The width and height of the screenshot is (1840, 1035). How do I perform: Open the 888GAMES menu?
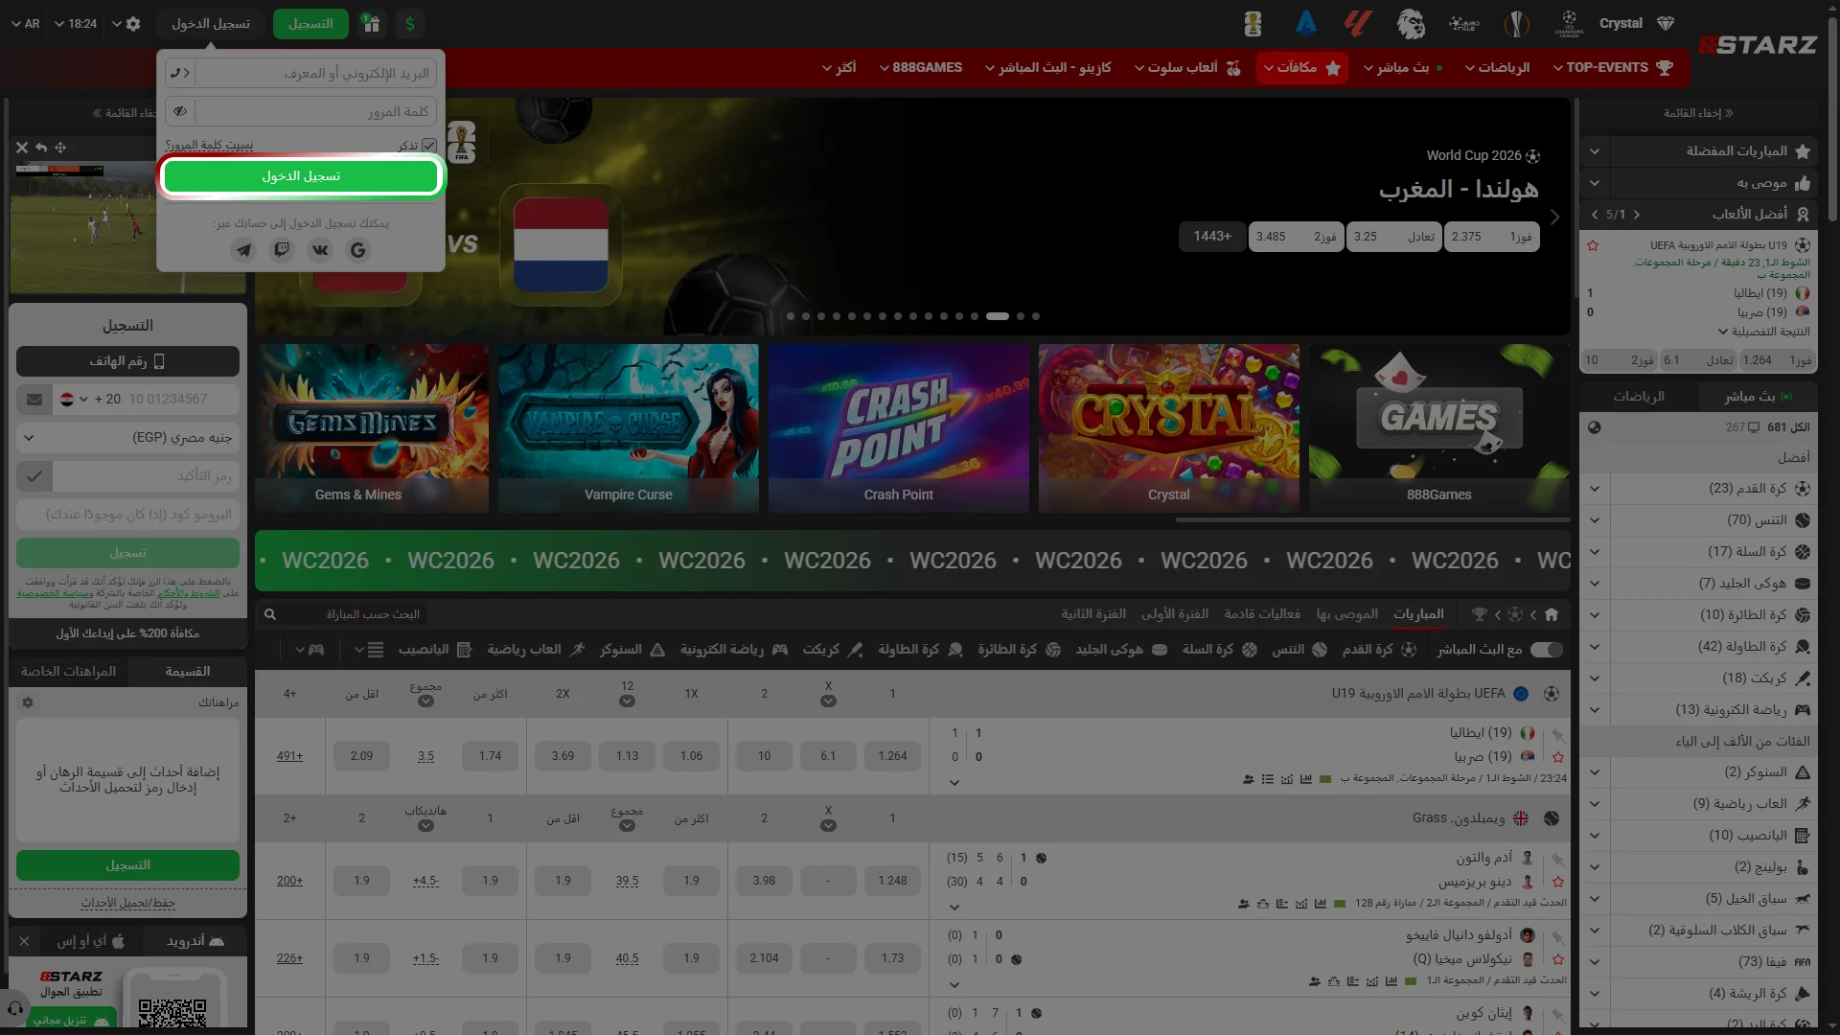pyautogui.click(x=921, y=68)
